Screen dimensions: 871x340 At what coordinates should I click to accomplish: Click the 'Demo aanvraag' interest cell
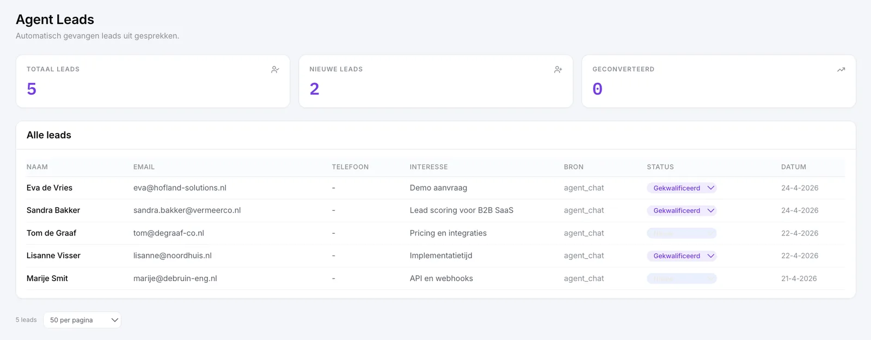tap(438, 187)
